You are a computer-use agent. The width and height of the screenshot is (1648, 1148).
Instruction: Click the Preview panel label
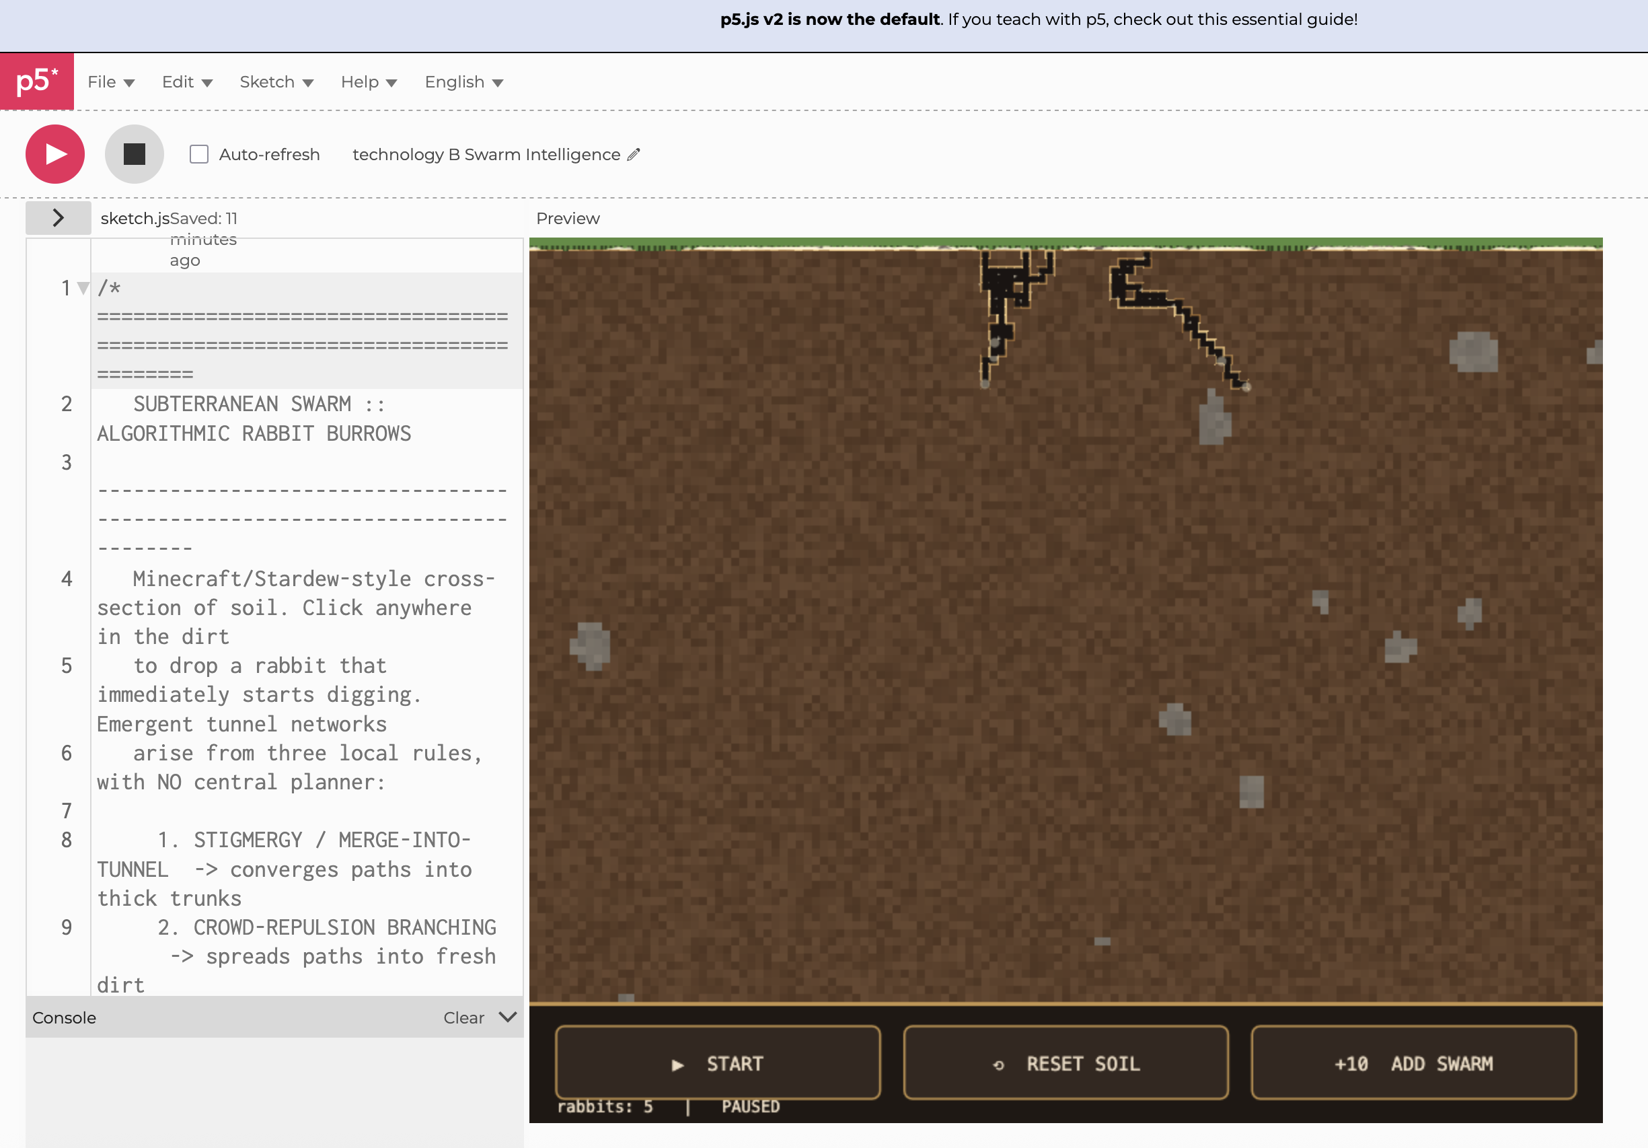[568, 218]
